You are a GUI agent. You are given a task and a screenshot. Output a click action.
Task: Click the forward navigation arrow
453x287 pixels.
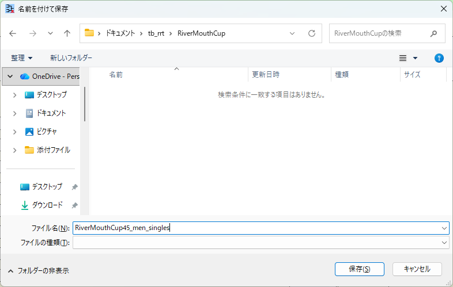33,33
